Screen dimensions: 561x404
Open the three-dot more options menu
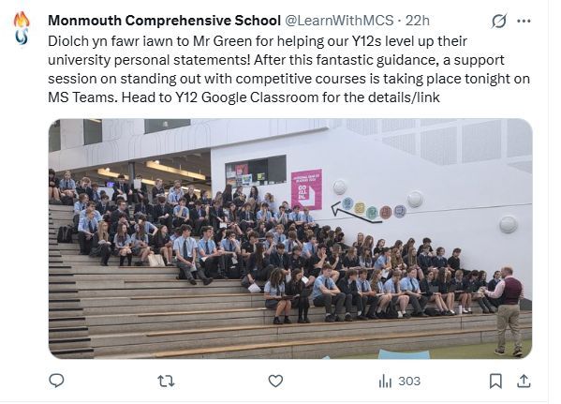524,22
